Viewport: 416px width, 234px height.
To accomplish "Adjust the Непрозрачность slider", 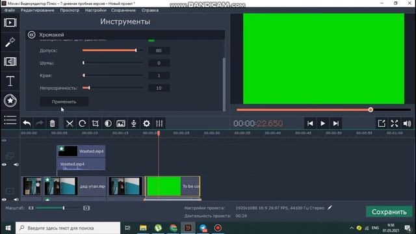I will point(113,88).
